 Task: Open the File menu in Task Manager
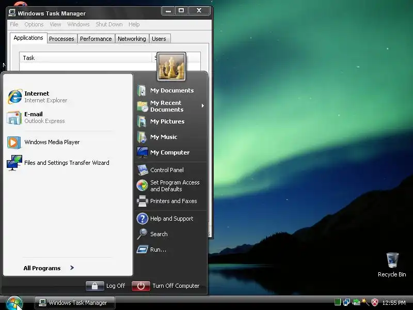[x=14, y=24]
